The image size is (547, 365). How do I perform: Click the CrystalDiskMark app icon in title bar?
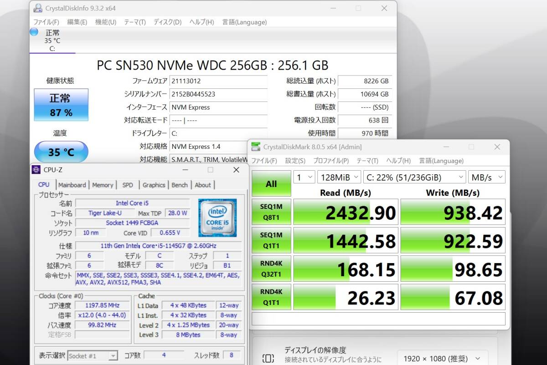pyautogui.click(x=256, y=147)
